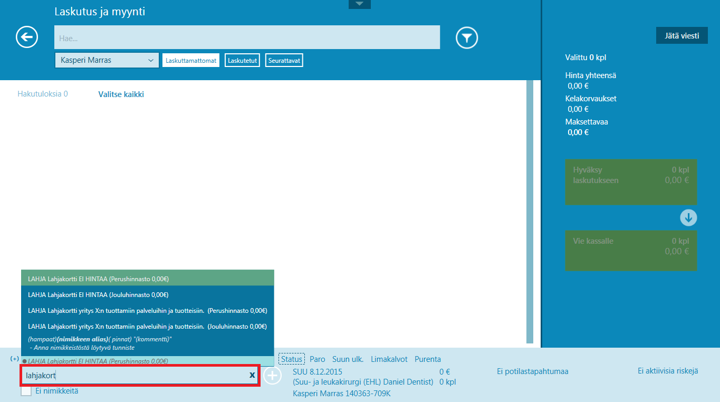Open the filter funnel icon
This screenshot has width=720, height=402.
[x=467, y=37]
